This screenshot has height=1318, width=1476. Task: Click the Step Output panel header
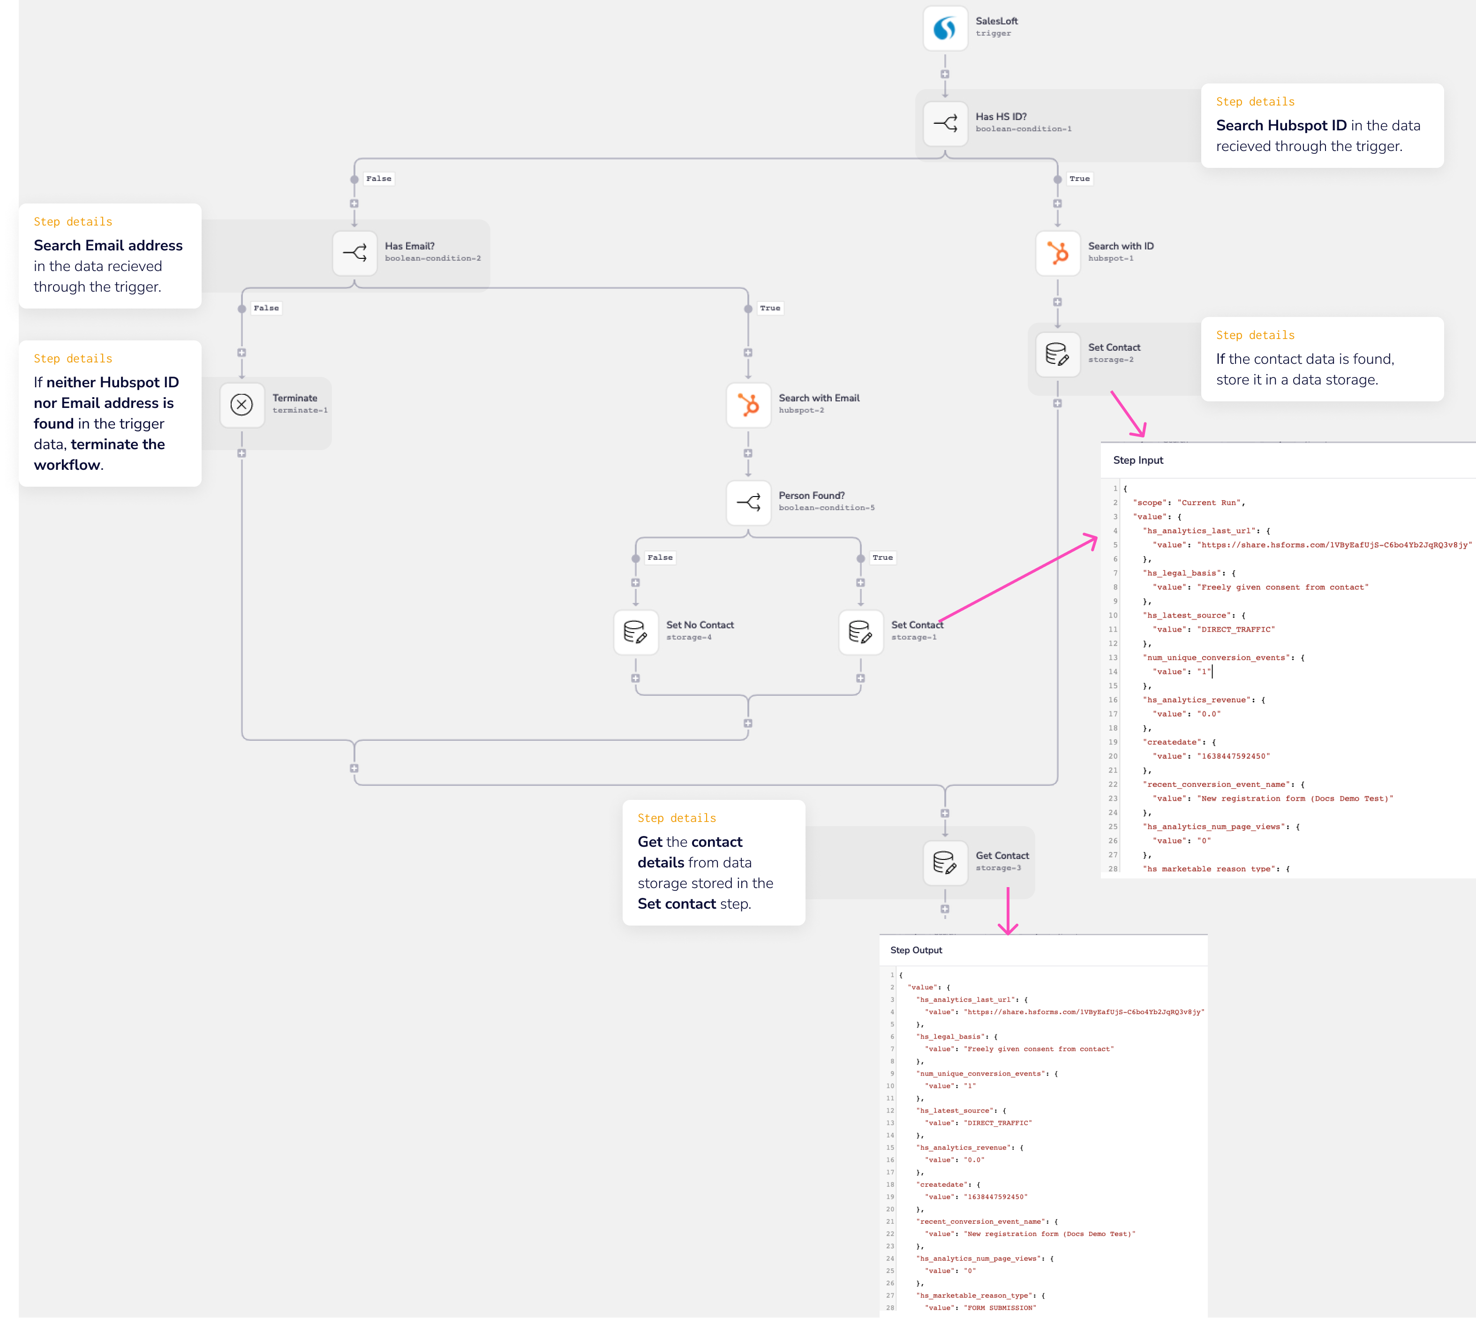917,950
